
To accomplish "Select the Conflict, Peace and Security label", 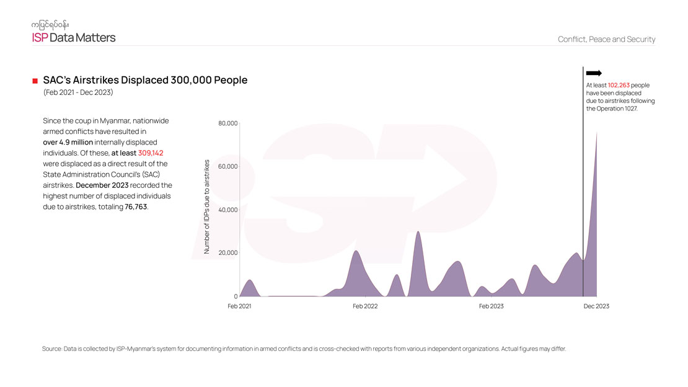I will tap(606, 39).
